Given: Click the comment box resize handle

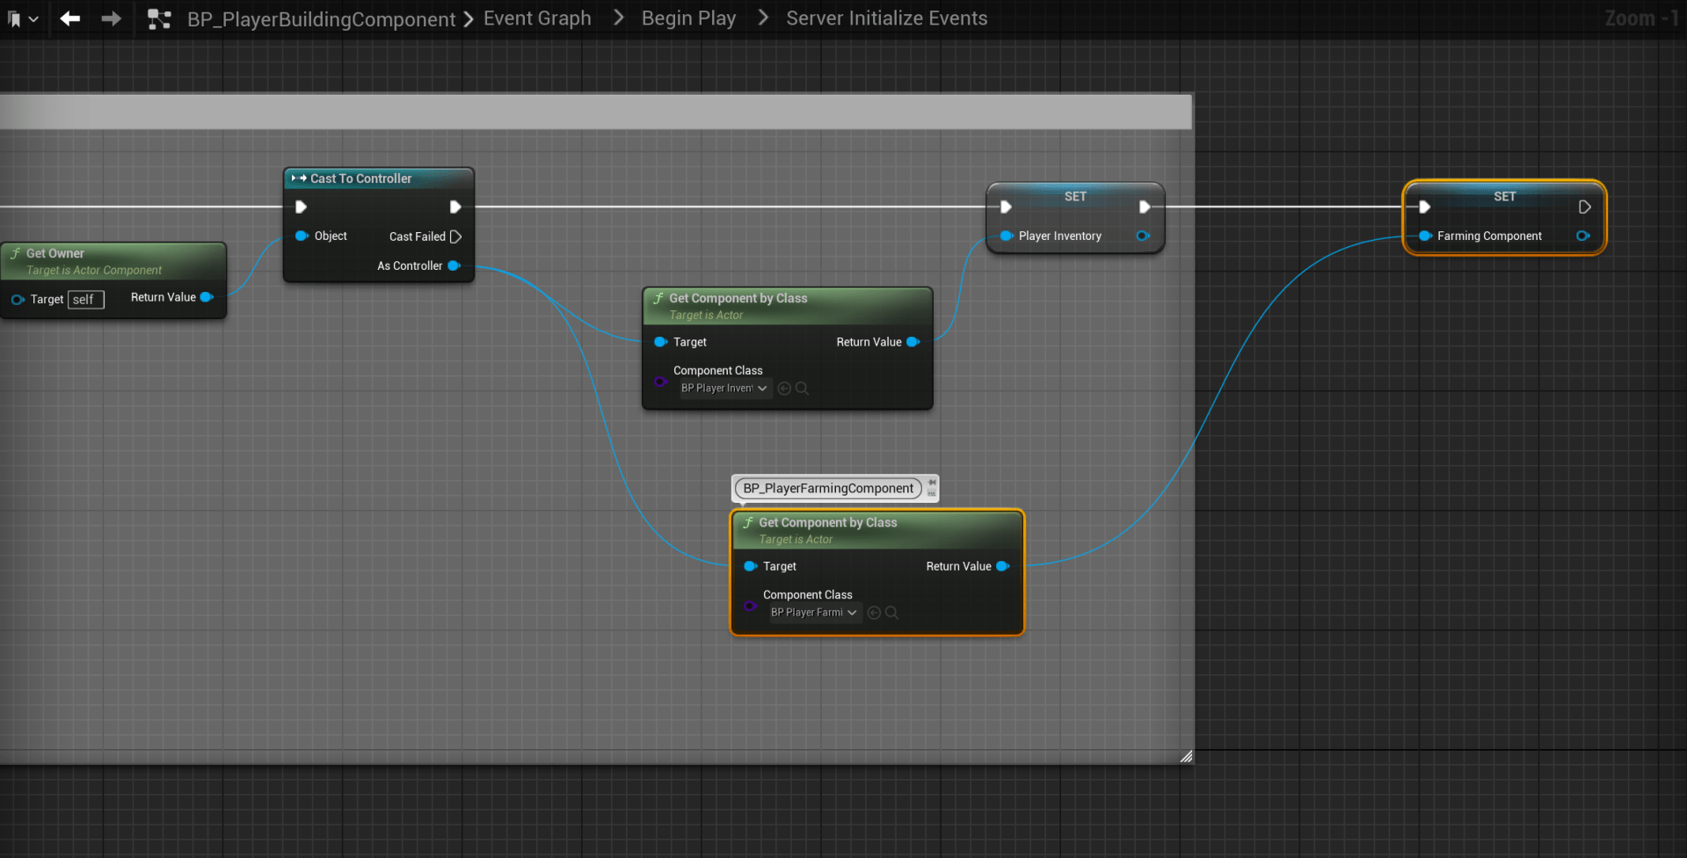Looking at the screenshot, I should click(x=1186, y=756).
